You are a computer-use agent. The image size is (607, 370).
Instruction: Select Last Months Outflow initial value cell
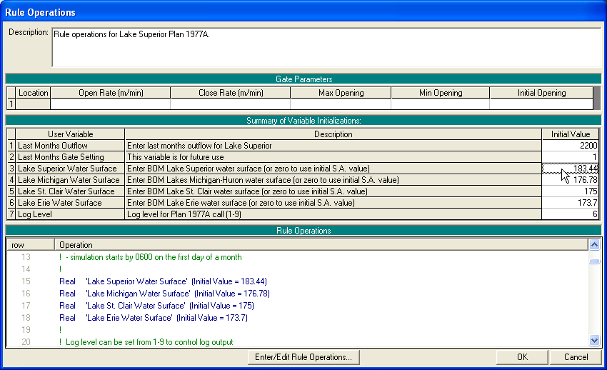point(571,146)
